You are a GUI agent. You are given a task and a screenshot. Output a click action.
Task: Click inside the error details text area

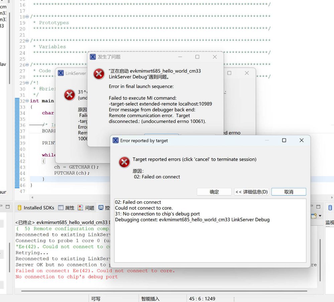[211, 230]
